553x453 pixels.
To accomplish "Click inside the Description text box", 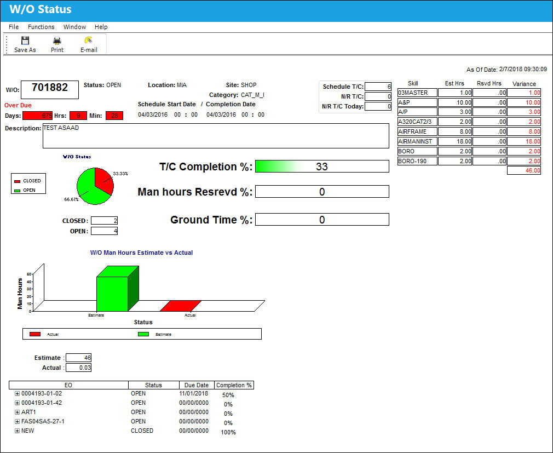I will point(216,136).
